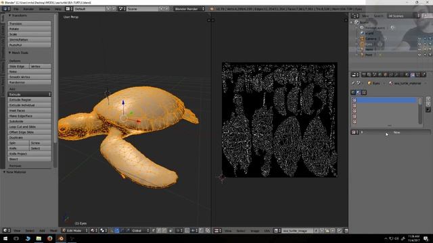Open the Window menu
This screenshot has width=433, height=243.
pos(44,9)
